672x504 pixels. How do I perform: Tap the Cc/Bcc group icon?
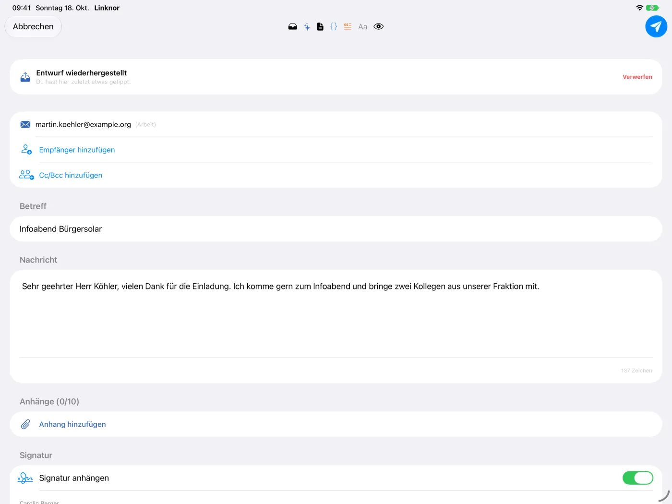tap(26, 175)
